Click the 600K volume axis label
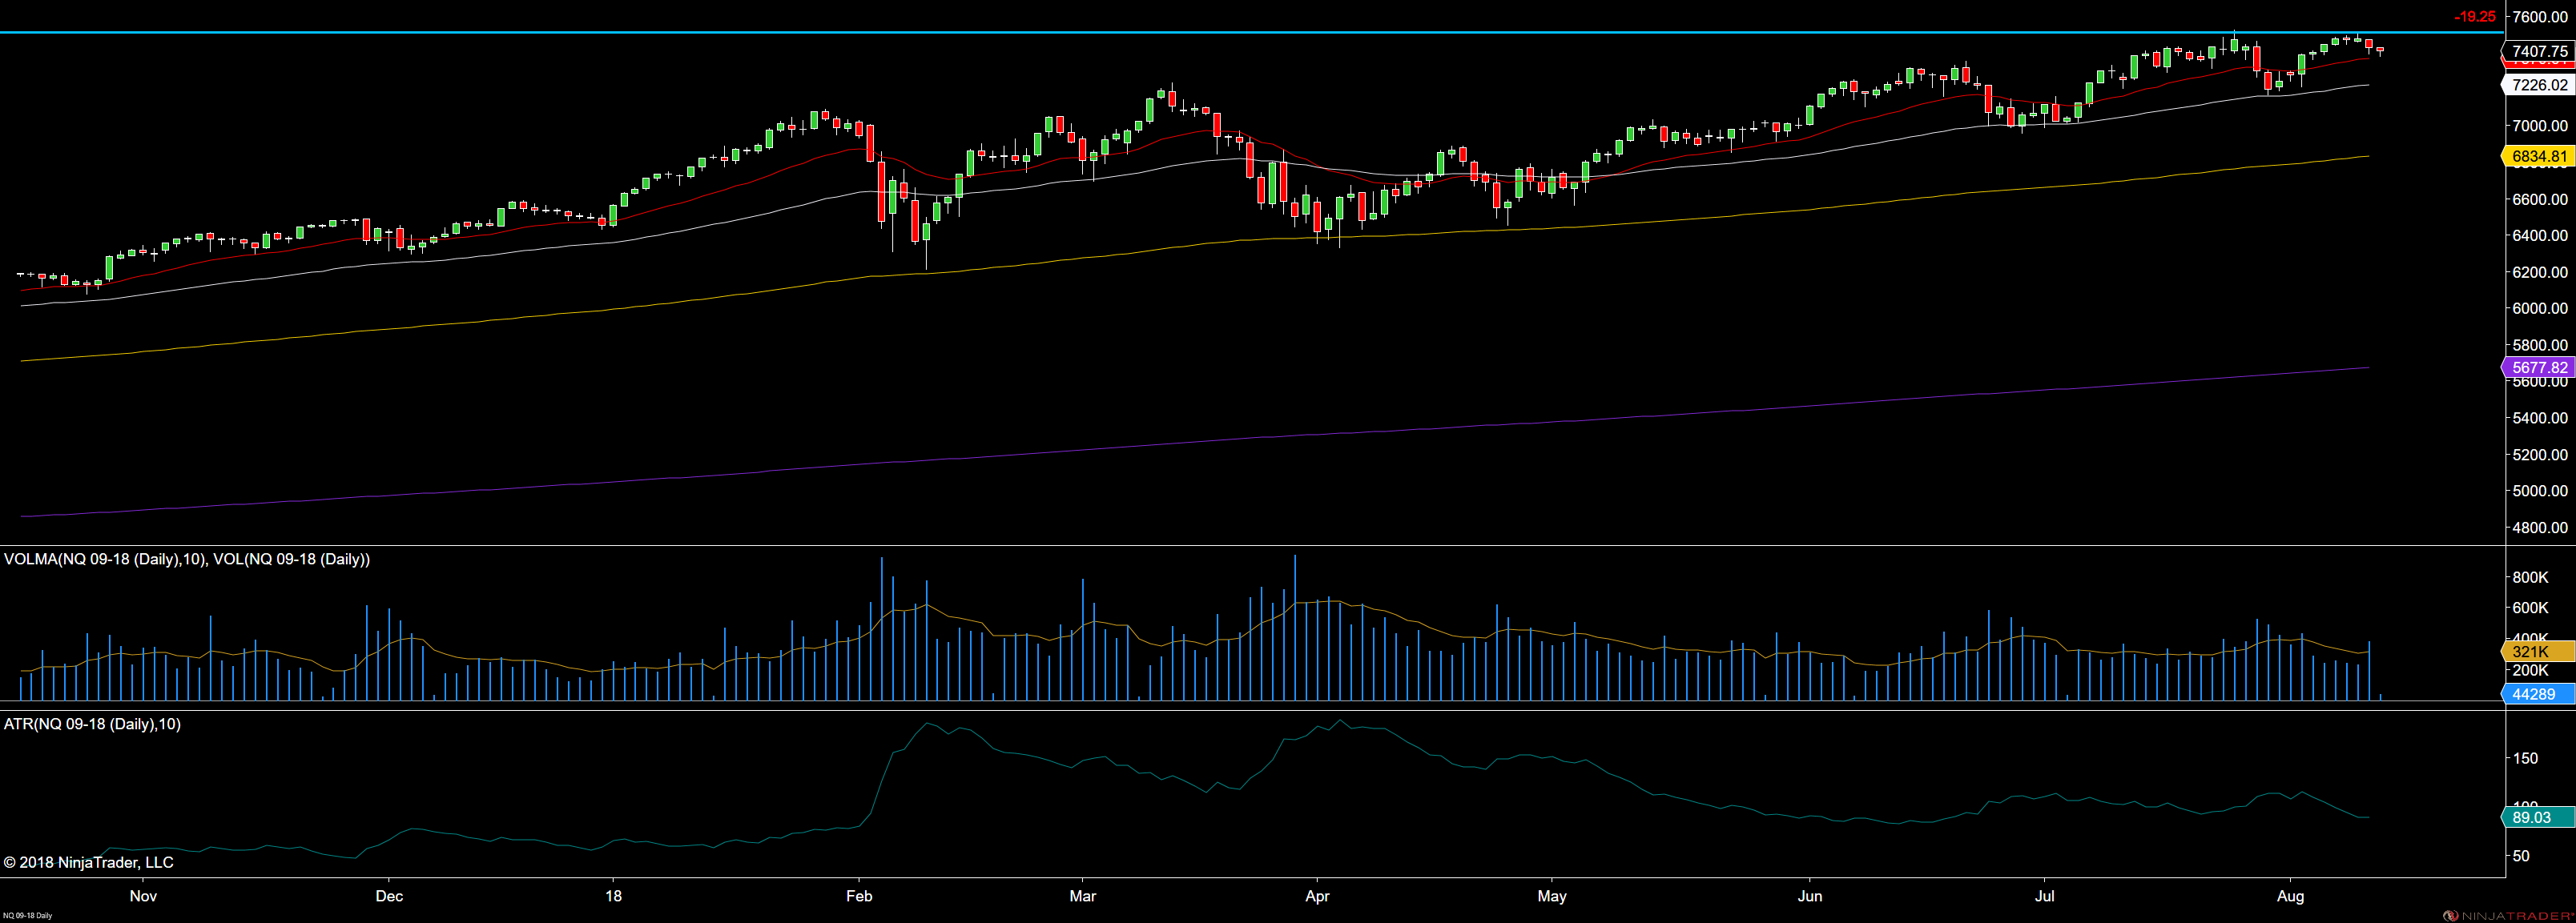Viewport: 2576px width, 923px height. click(2530, 608)
